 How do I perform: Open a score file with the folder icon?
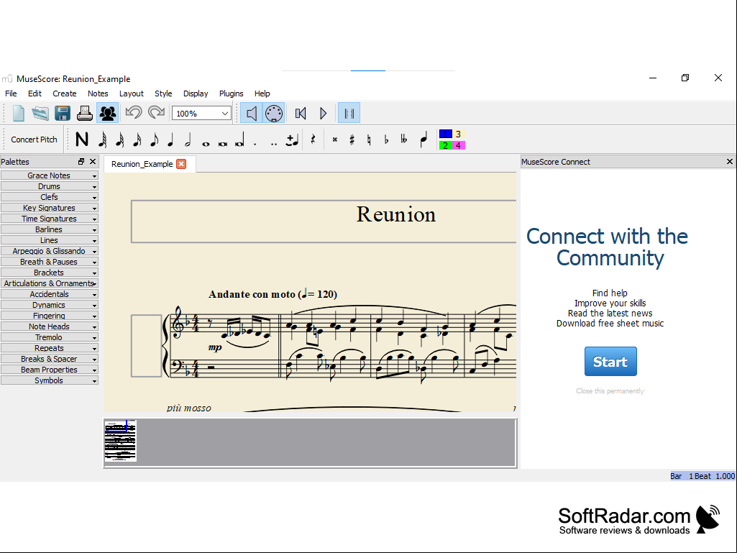coord(40,114)
